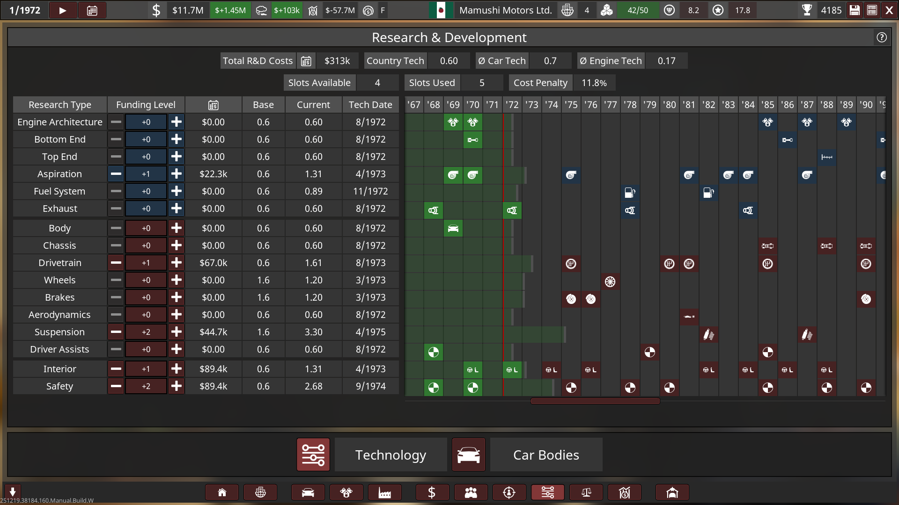The image size is (899, 505).
Task: Click the timeline horizontal scrollbar
Action: [x=595, y=401]
